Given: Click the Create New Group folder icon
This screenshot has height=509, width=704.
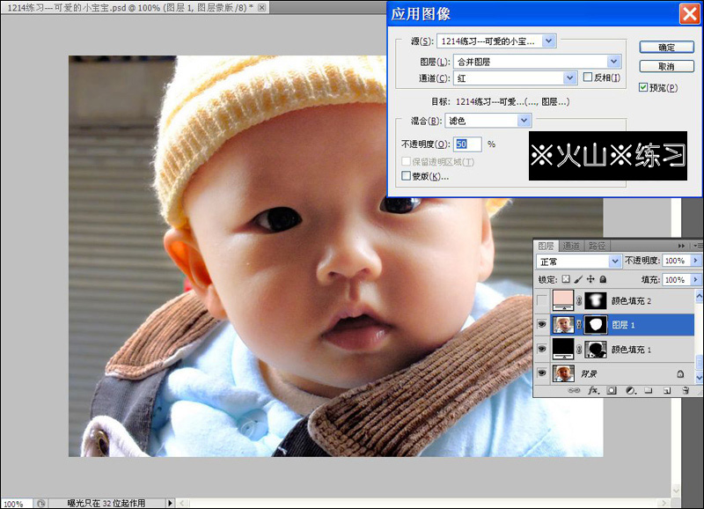Looking at the screenshot, I should 649,390.
